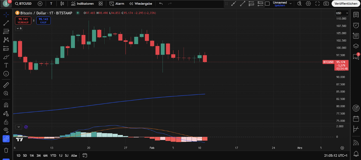Open the emoji sticker tool
This screenshot has width=361, height=160.
[x=6, y=73]
